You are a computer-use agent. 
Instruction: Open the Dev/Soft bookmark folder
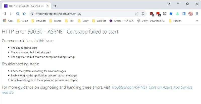coord(39,21)
